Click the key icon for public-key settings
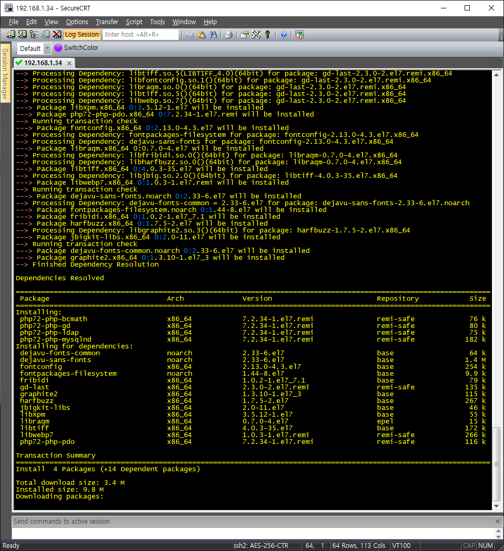The width and height of the screenshot is (504, 551). (x=267, y=35)
